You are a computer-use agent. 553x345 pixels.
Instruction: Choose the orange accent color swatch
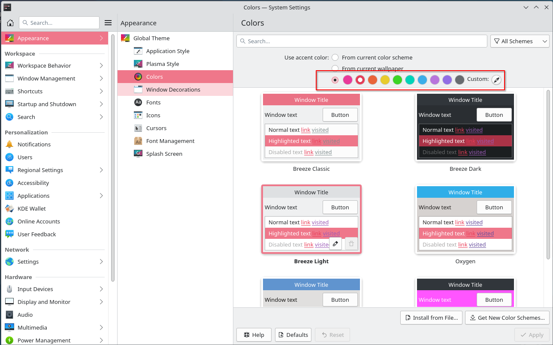coord(372,80)
